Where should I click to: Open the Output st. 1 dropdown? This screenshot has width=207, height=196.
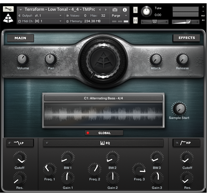coord(60,16)
